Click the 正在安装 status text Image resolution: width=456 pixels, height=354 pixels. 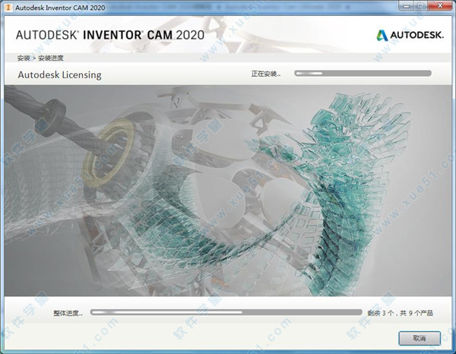coord(266,74)
